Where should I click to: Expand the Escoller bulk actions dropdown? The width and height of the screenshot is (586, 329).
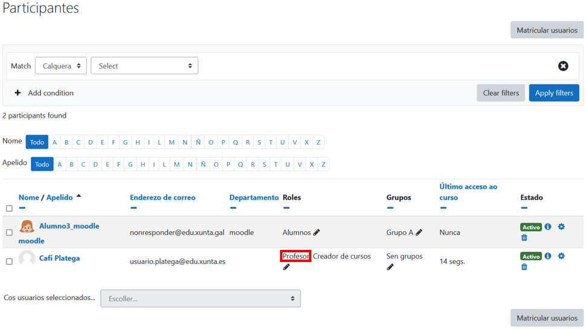coord(200,298)
